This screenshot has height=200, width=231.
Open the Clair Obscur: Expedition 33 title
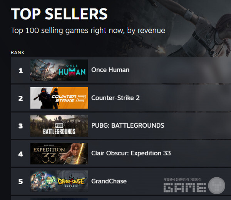(131, 153)
